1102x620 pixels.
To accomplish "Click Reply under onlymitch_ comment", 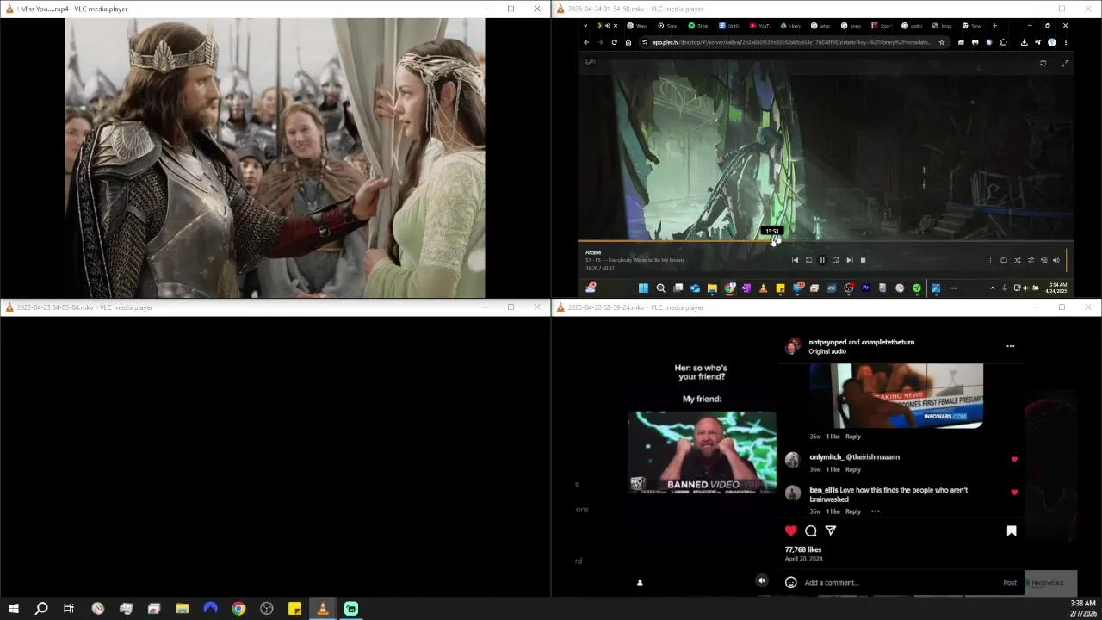I will click(853, 469).
